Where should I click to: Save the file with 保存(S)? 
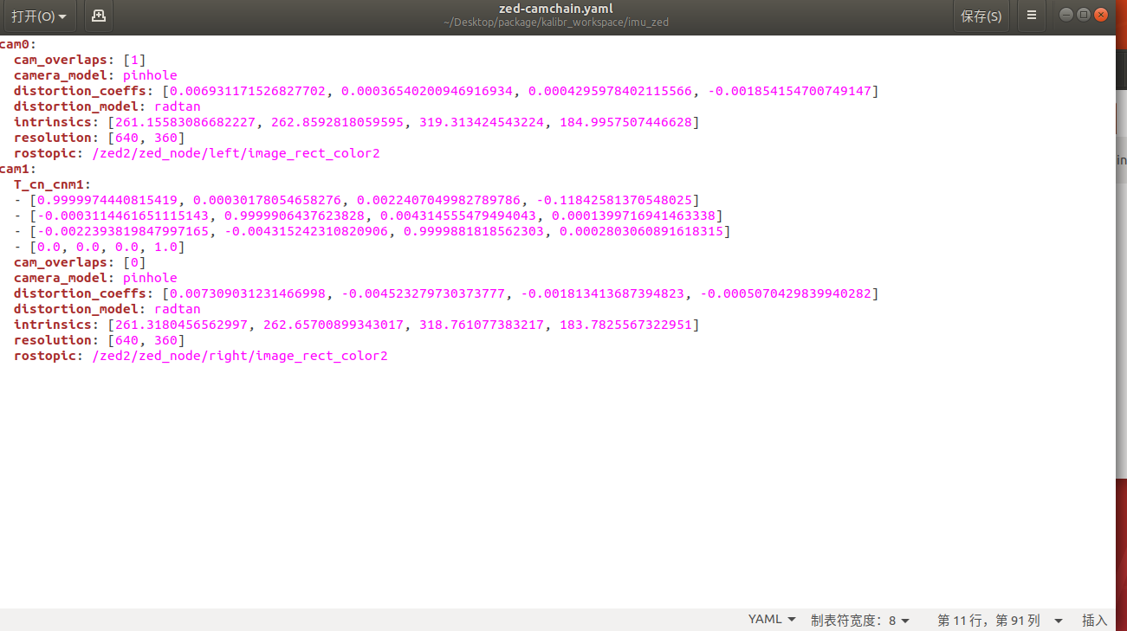[x=981, y=16]
